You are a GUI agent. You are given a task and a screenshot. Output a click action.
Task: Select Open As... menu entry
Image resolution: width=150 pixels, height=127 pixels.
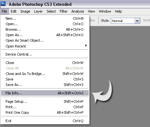tap(45, 35)
